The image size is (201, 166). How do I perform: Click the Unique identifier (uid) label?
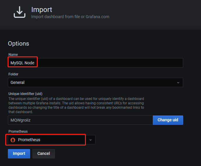(x=25, y=94)
